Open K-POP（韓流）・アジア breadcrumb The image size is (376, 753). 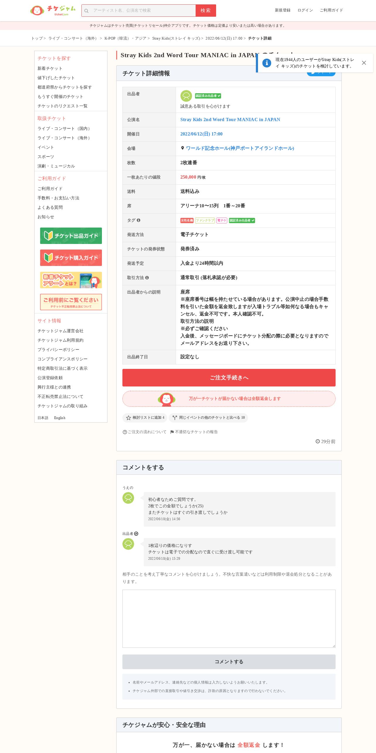(125, 38)
